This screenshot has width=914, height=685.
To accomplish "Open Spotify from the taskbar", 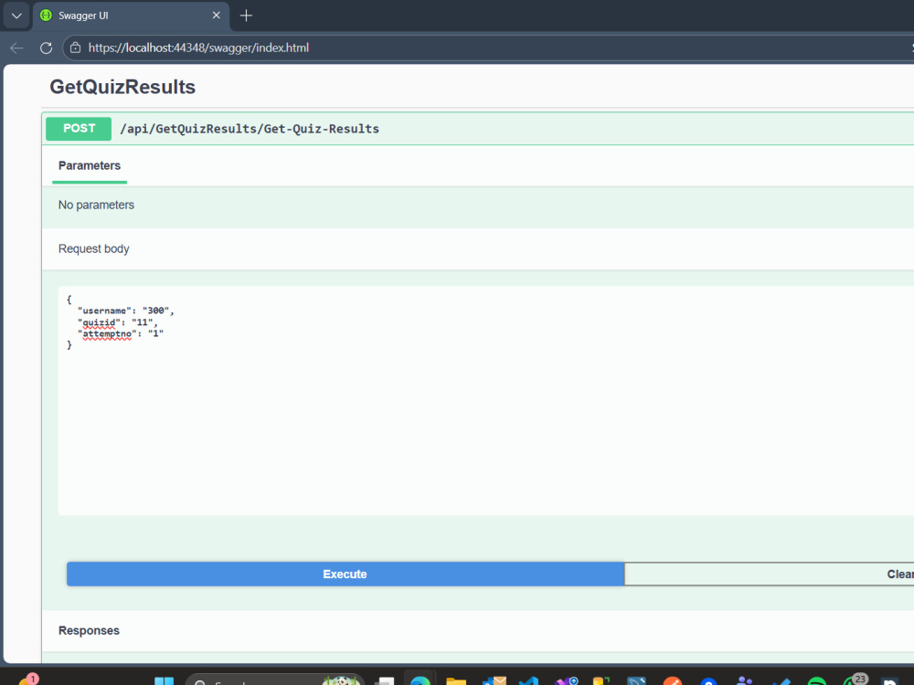I will [816, 681].
